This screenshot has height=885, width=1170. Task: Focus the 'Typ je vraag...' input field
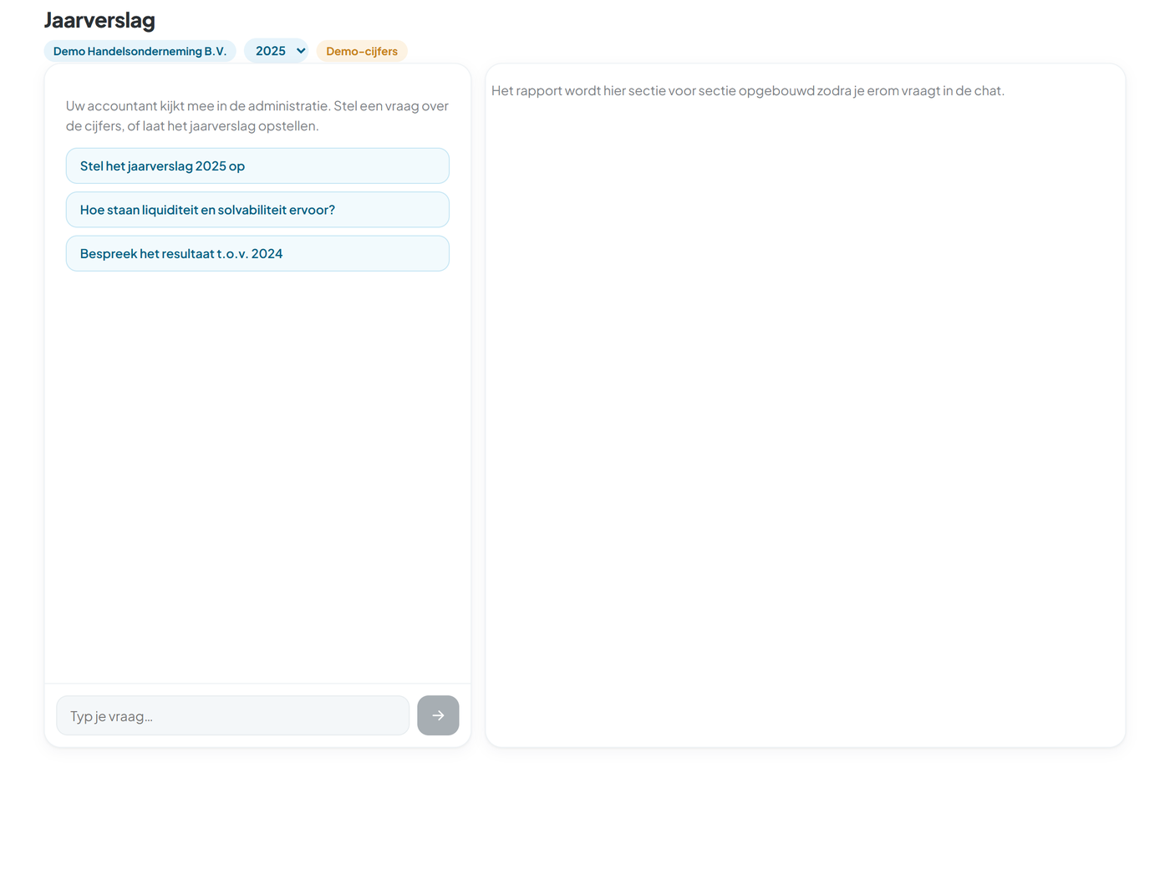point(233,715)
